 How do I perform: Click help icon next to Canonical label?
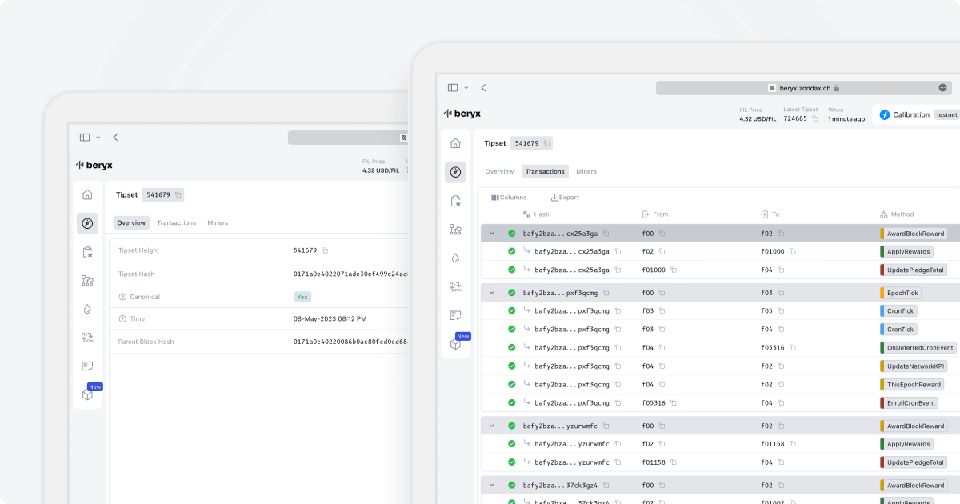(122, 297)
